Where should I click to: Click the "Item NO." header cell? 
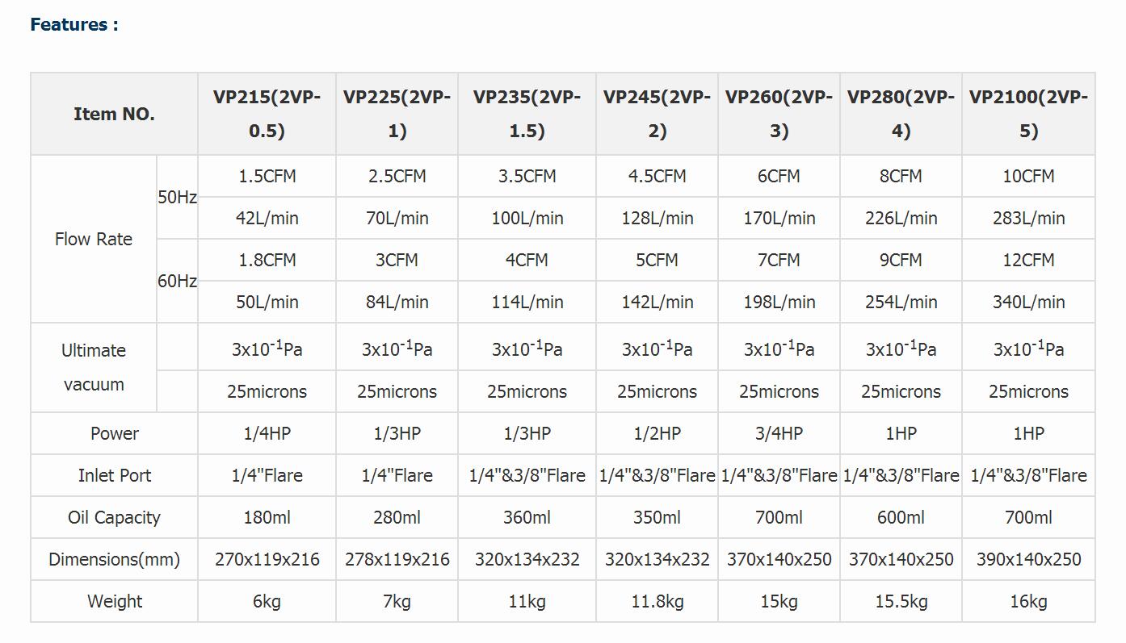tap(114, 114)
